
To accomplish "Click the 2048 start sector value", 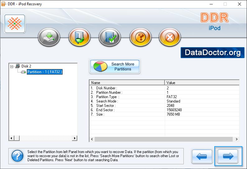I will point(170,106).
